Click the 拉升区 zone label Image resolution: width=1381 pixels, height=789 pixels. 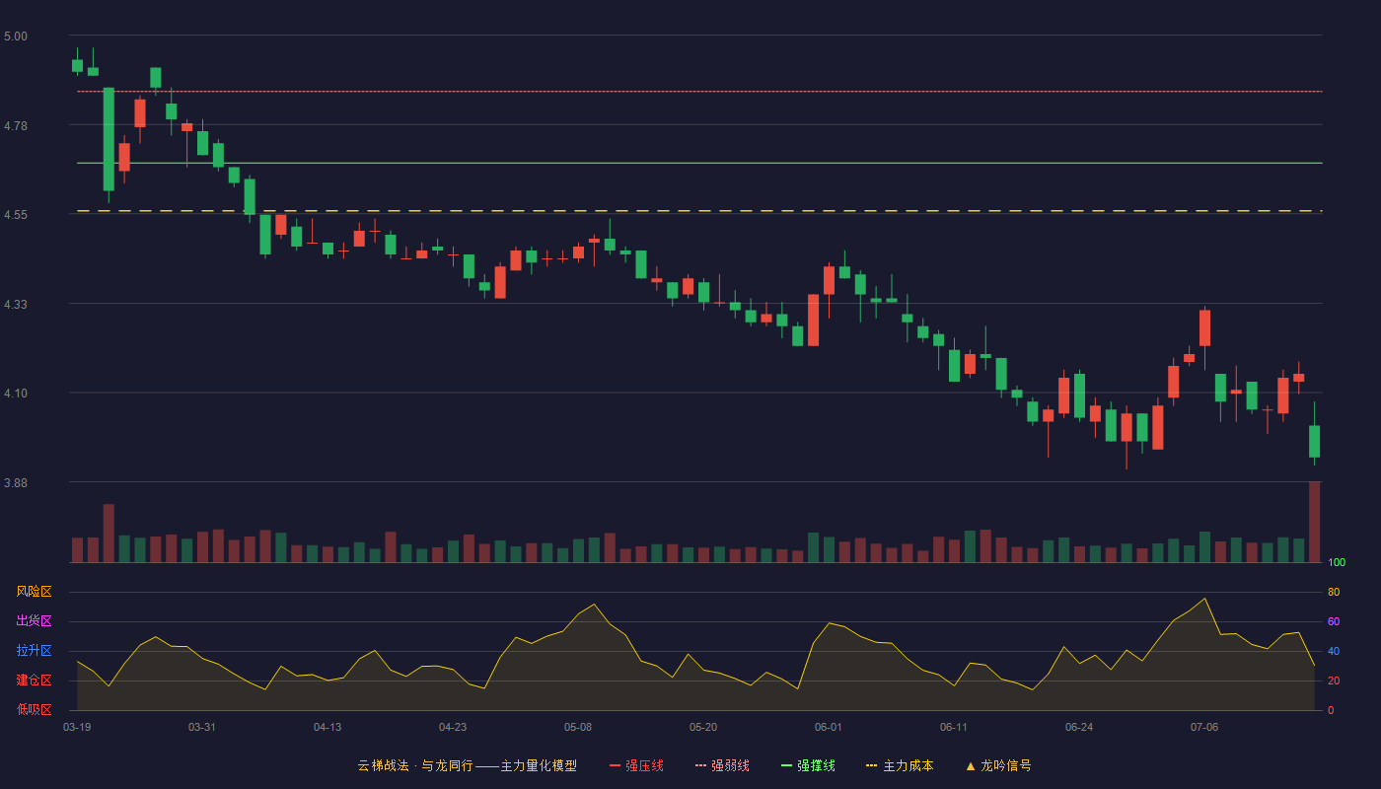click(x=34, y=651)
